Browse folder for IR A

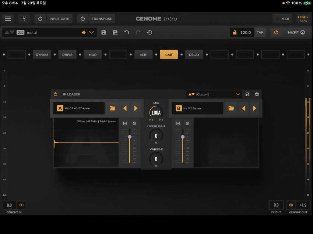[x=113, y=108]
